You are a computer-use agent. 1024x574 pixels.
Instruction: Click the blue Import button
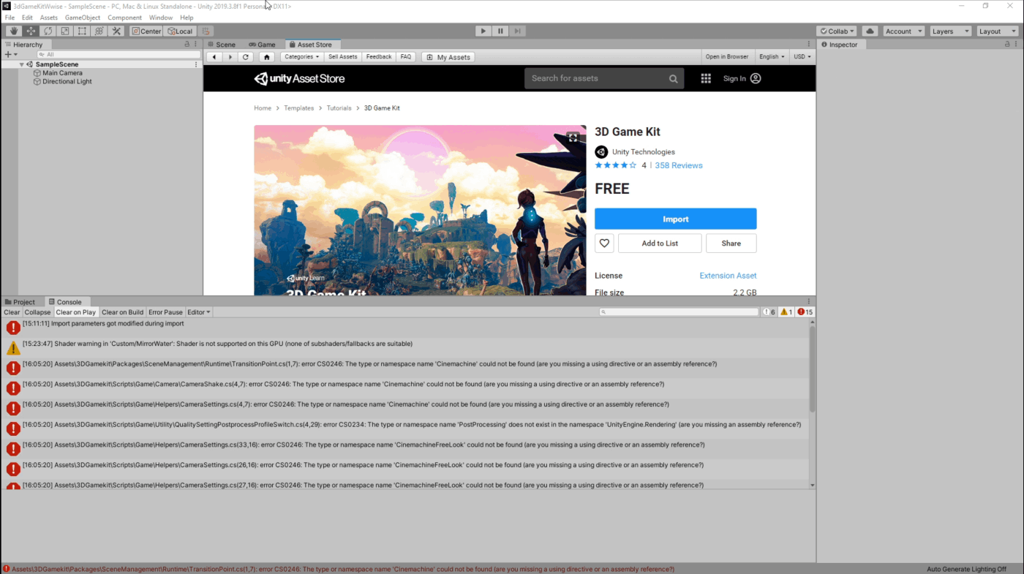[675, 219]
